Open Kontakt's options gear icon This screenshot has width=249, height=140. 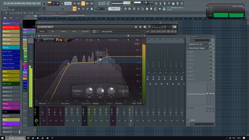(x=140, y=27)
